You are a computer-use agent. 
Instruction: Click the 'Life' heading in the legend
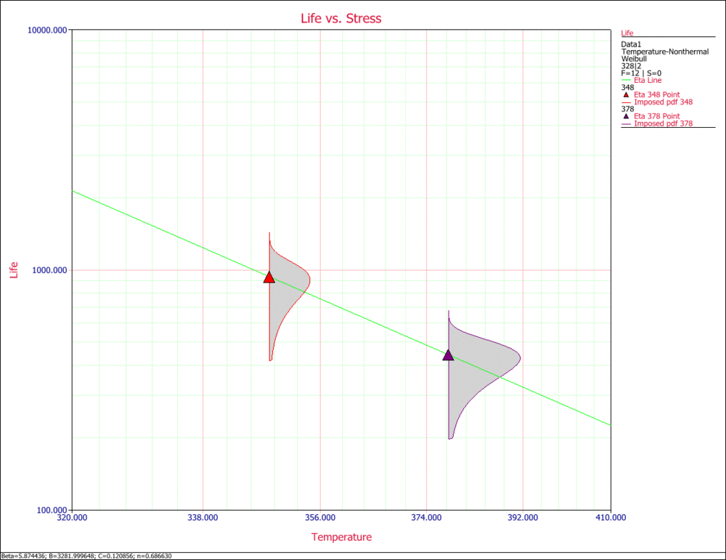628,33
